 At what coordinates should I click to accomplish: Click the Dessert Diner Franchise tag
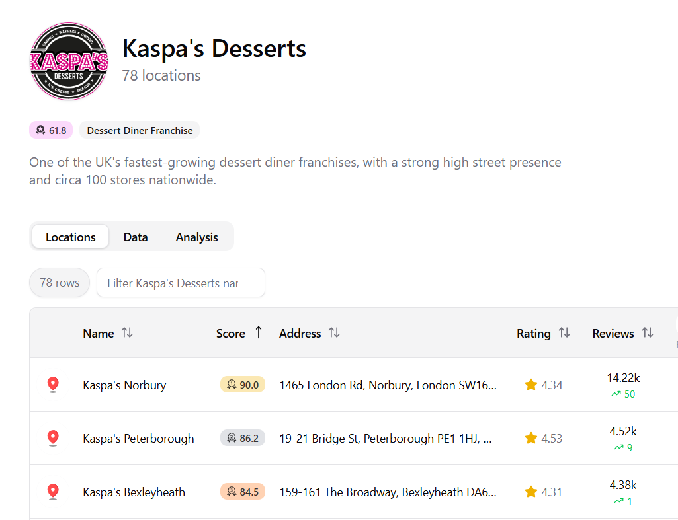(140, 130)
